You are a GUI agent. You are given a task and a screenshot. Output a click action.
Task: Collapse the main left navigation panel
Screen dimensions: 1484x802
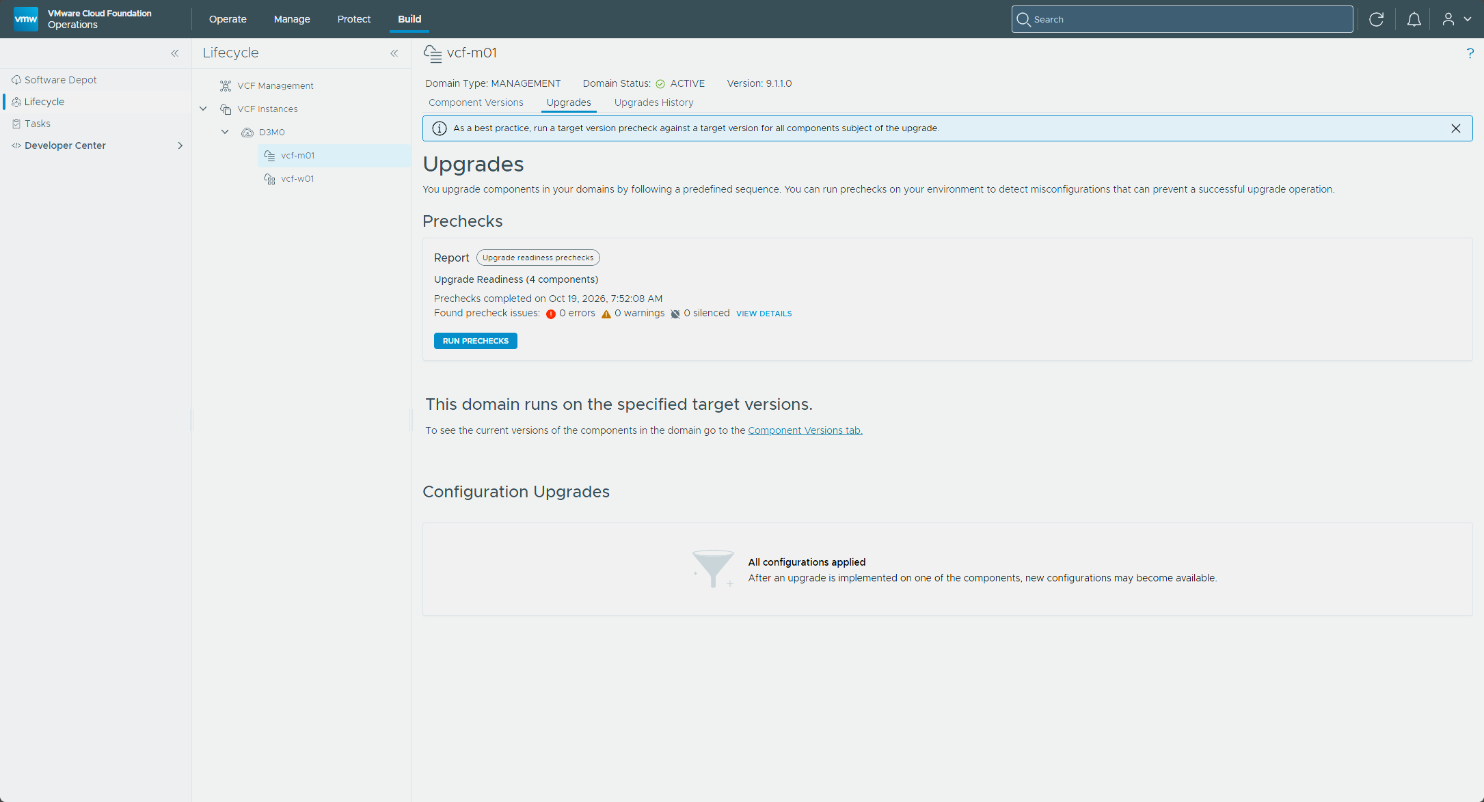tap(175, 53)
